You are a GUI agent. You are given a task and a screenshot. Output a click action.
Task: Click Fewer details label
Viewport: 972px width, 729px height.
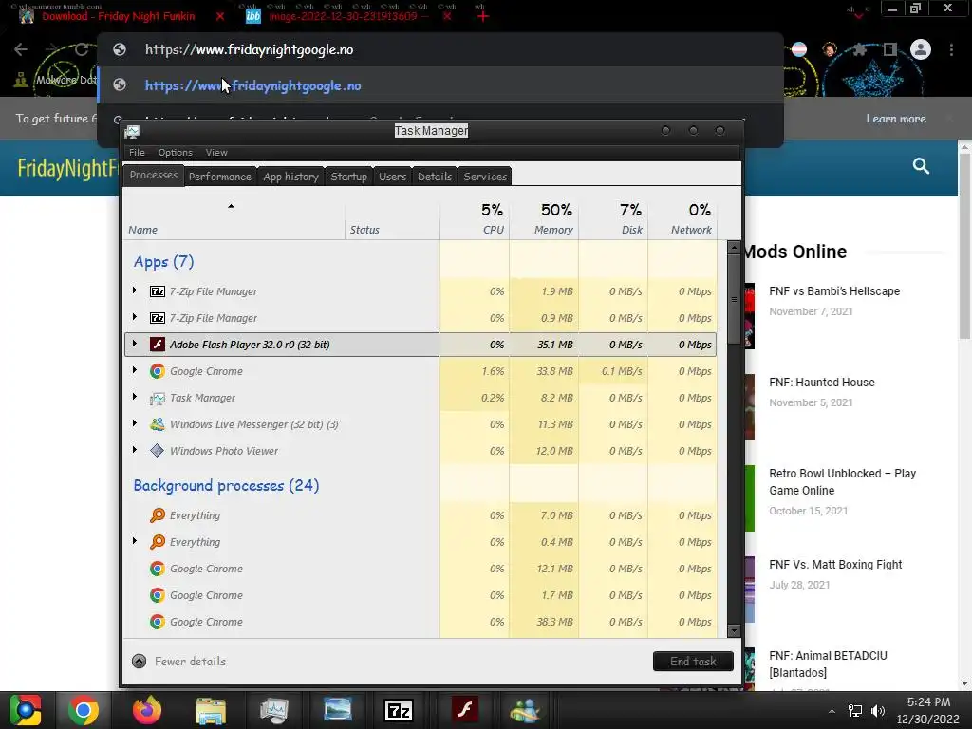coord(190,662)
